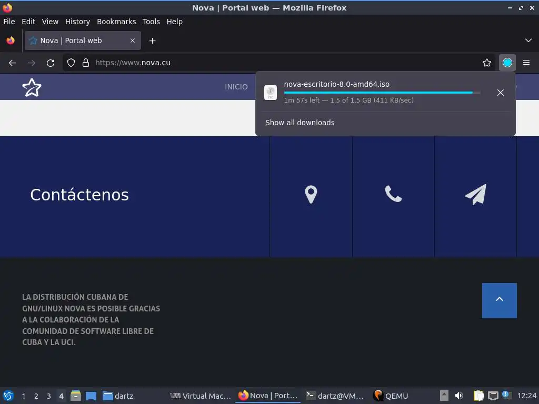Screen dimensions: 539x404
Task: Click the download progress bar
Action: [x=382, y=93]
